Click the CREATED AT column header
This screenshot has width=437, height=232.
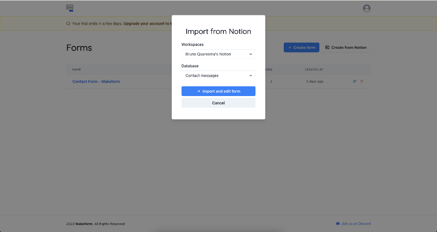(314, 70)
